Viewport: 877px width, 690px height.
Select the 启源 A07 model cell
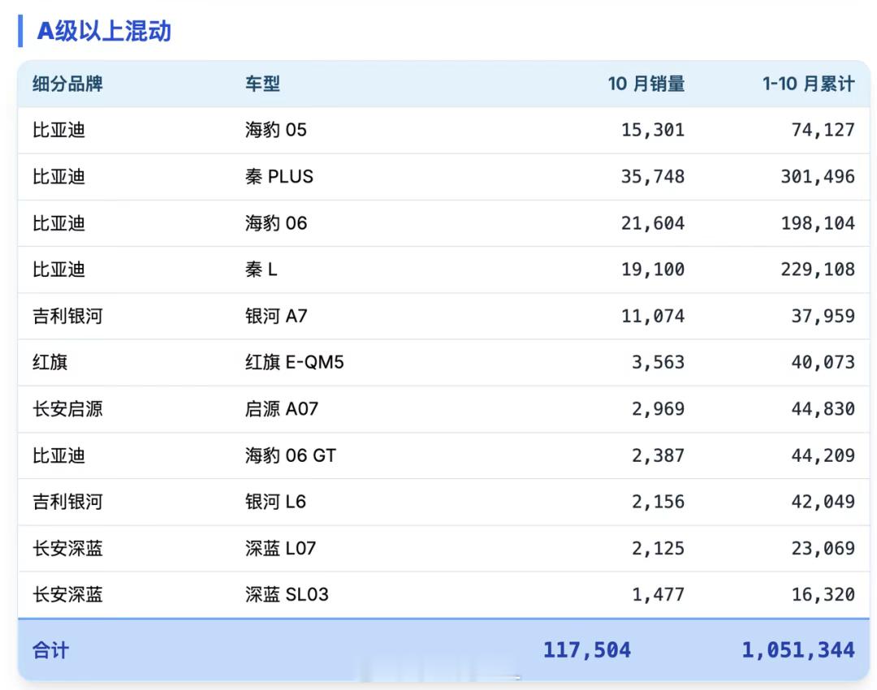(x=282, y=409)
